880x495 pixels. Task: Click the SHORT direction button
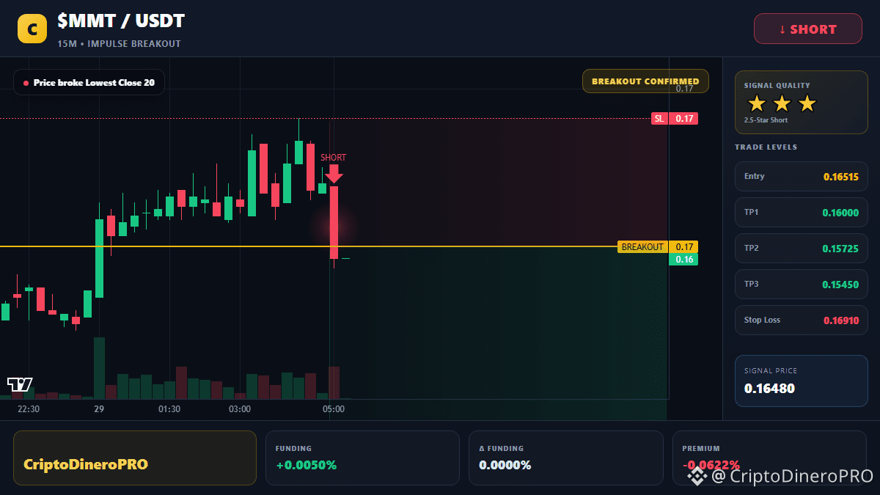pos(808,29)
